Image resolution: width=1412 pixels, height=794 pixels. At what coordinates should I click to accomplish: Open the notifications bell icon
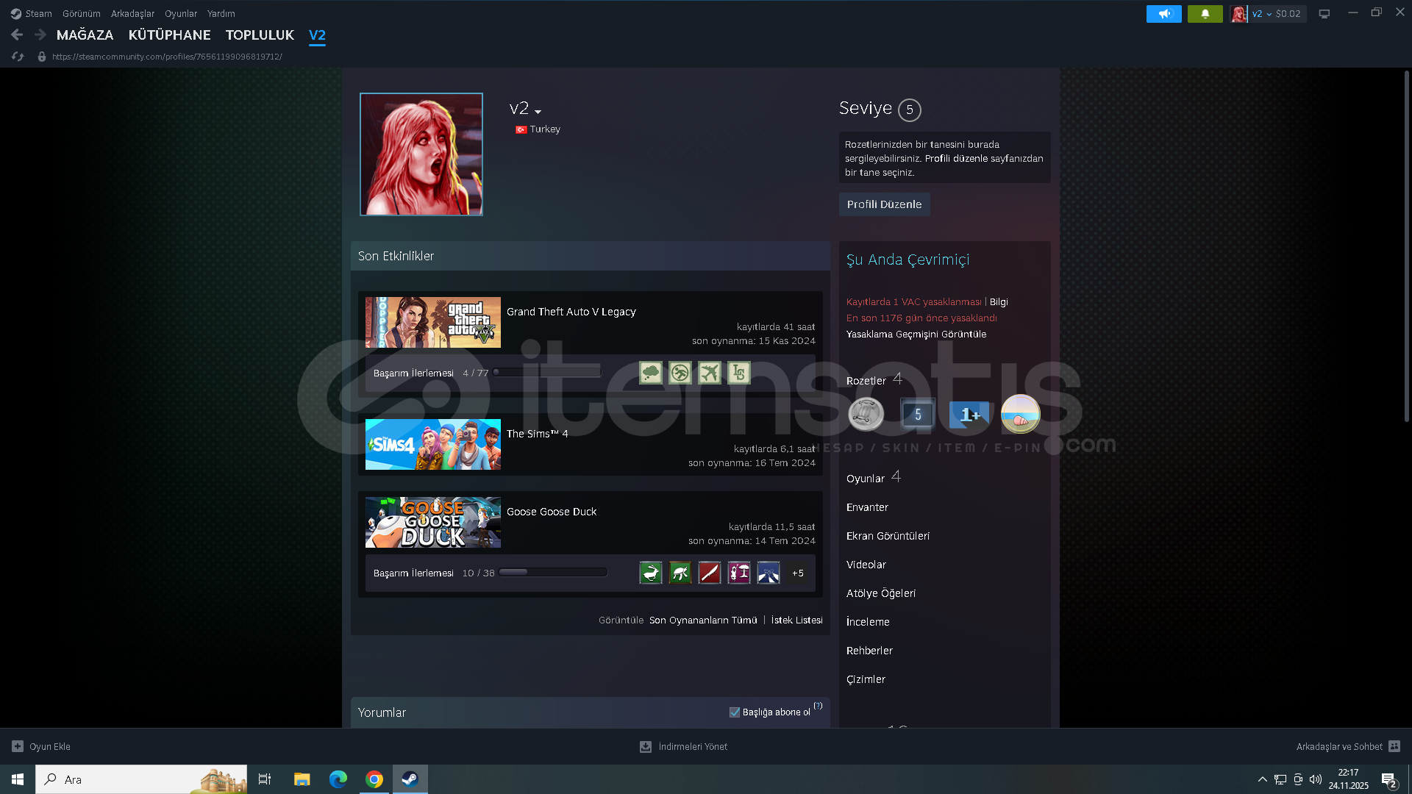tap(1205, 14)
